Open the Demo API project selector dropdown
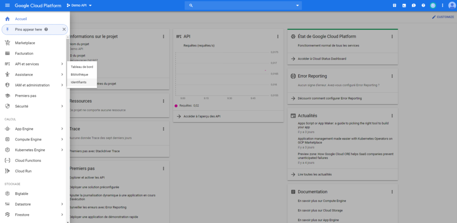Screen dimensions: 457x223 point(79,5)
